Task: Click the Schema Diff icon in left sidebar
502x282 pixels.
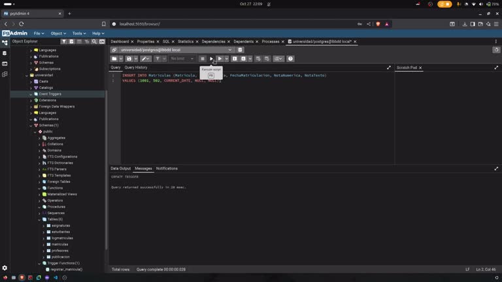Action: [x=5, y=74]
